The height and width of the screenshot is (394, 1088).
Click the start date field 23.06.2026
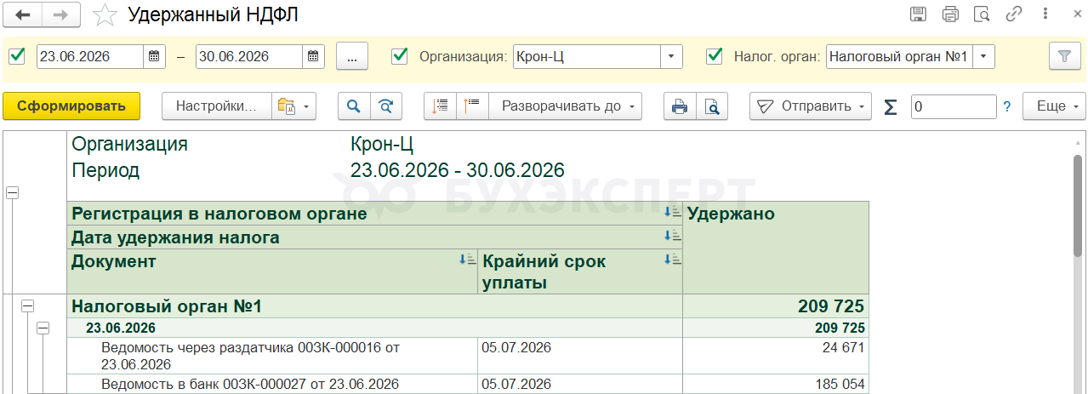90,56
